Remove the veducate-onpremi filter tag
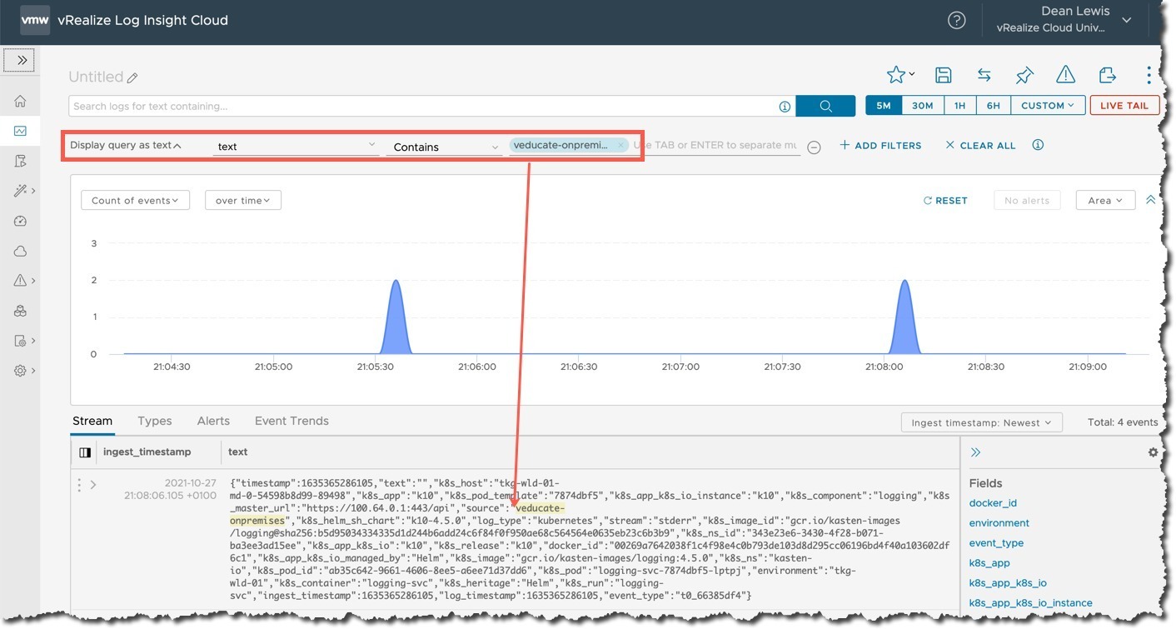The width and height of the screenshot is (1176, 629). (x=620, y=145)
